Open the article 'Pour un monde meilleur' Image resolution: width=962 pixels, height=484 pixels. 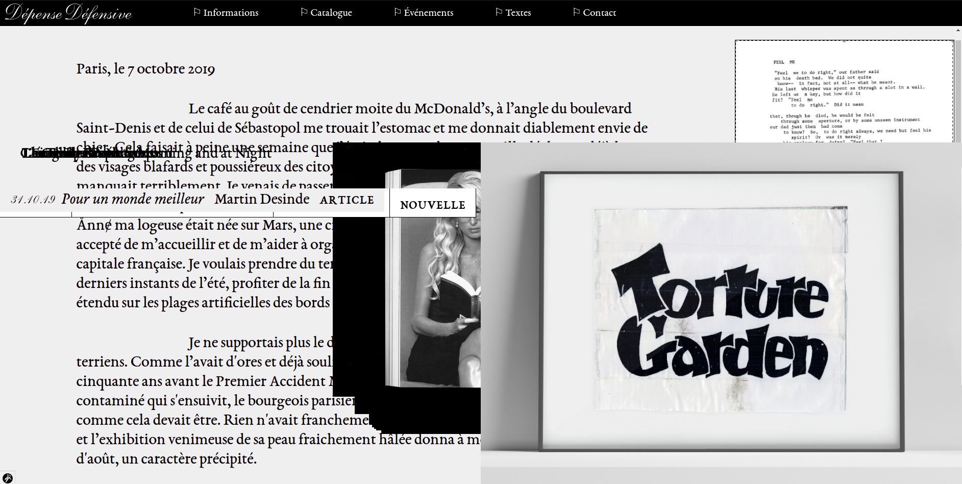(x=133, y=199)
